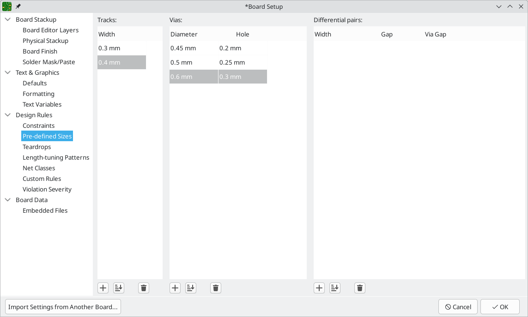The height and width of the screenshot is (317, 528).
Task: Add a new via size row
Action: [175, 288]
